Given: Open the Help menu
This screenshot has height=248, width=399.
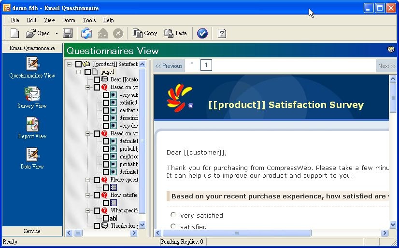Looking at the screenshot, I should click(x=108, y=20).
